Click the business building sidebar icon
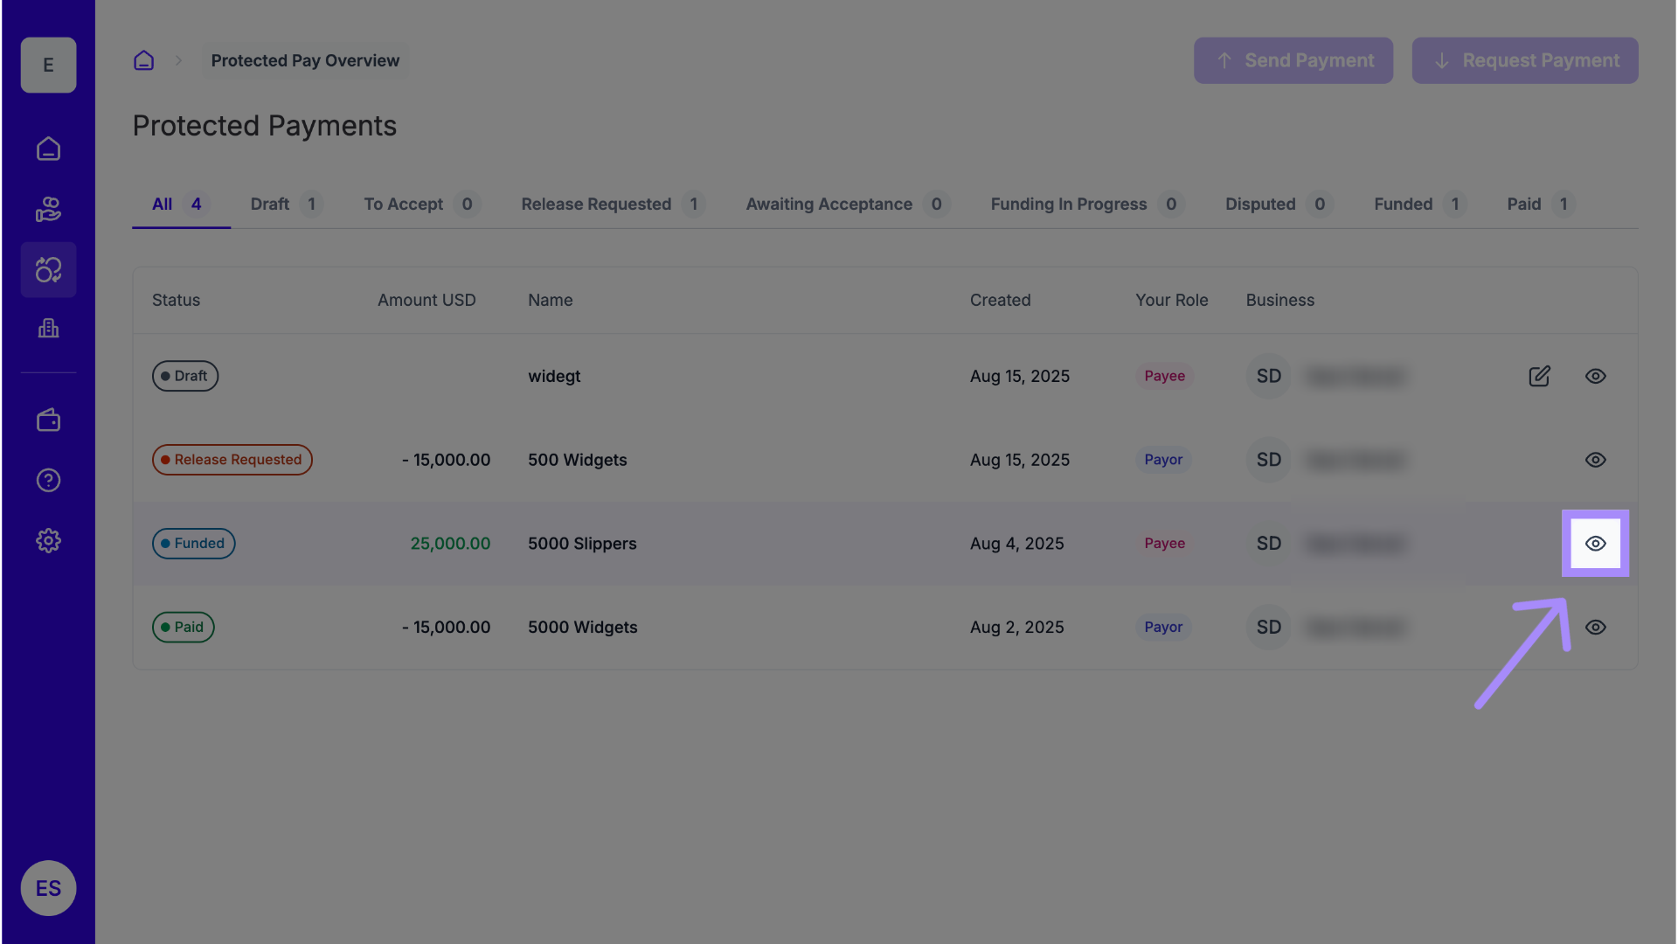The height and width of the screenshot is (944, 1678). (x=48, y=329)
